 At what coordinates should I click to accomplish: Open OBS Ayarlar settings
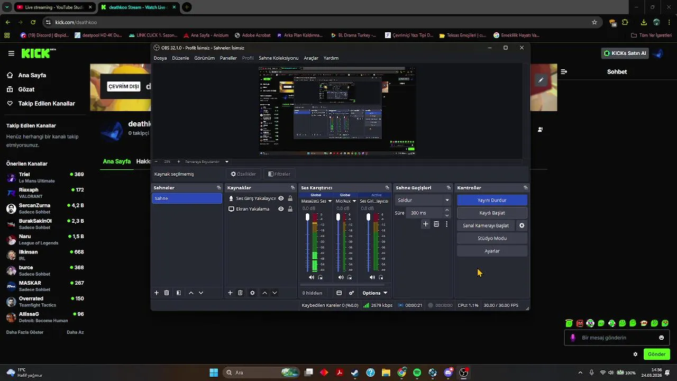pos(492,251)
